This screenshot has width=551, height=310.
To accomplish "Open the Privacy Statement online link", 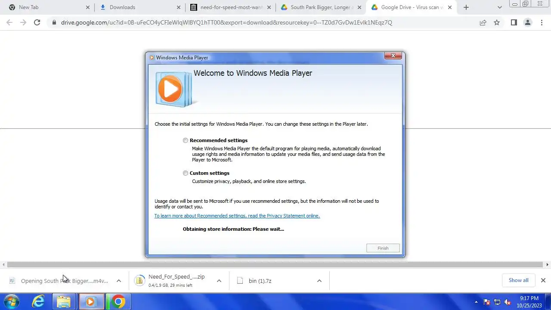I will pyautogui.click(x=237, y=216).
